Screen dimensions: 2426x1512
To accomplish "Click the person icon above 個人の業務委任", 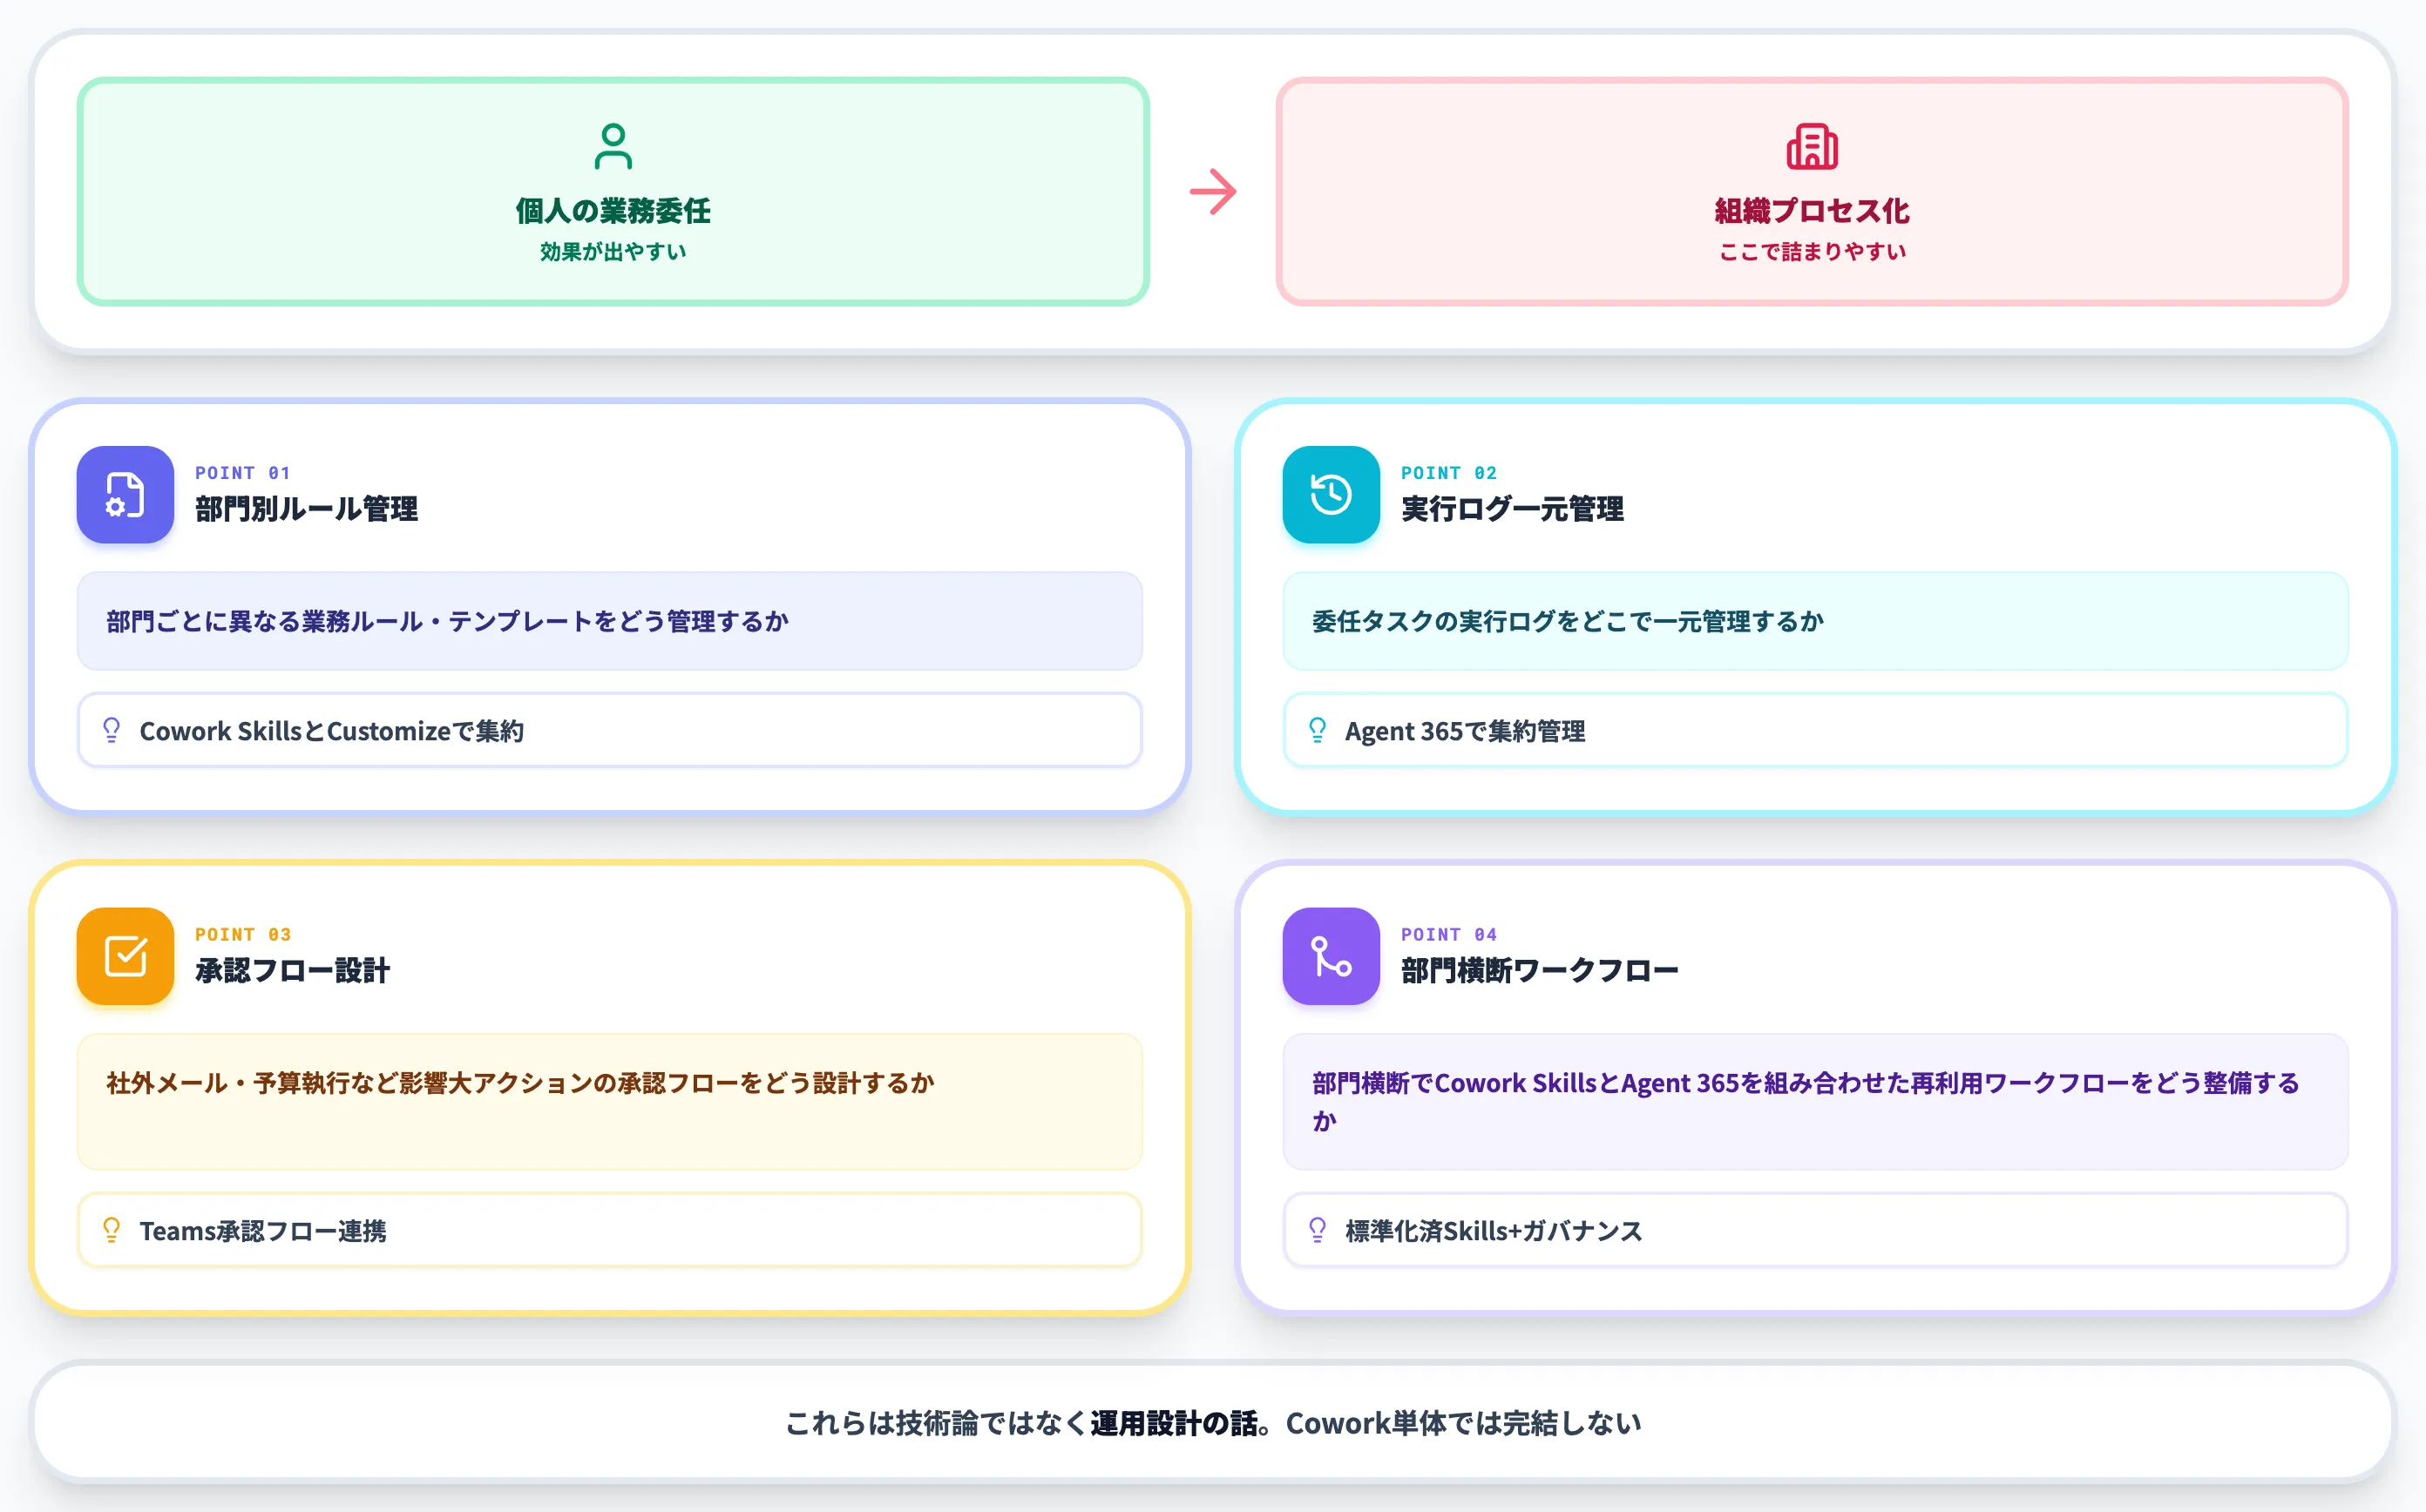I will [613, 147].
